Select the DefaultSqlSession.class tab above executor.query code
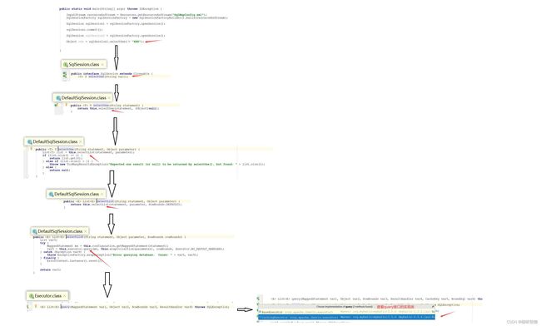The width and height of the screenshot is (541, 326). coord(59,231)
